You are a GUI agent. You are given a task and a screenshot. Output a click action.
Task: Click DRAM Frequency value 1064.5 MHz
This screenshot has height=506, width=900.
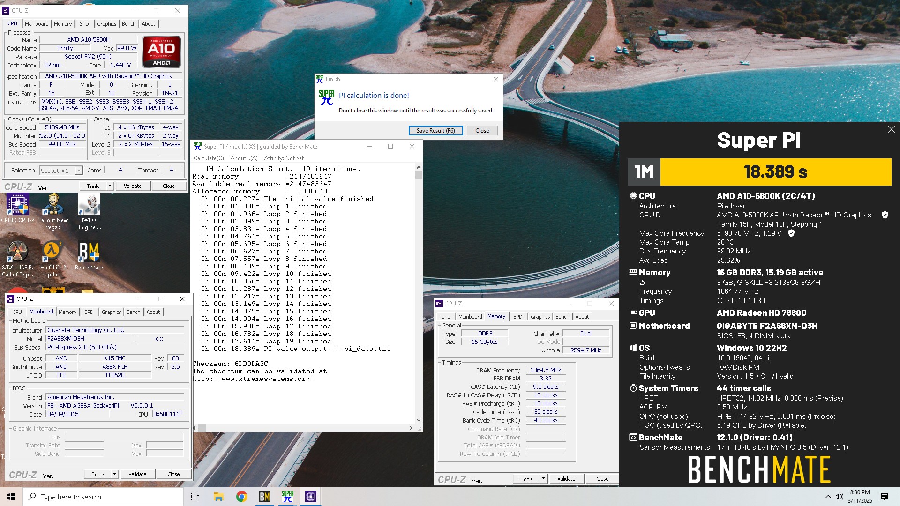(546, 370)
